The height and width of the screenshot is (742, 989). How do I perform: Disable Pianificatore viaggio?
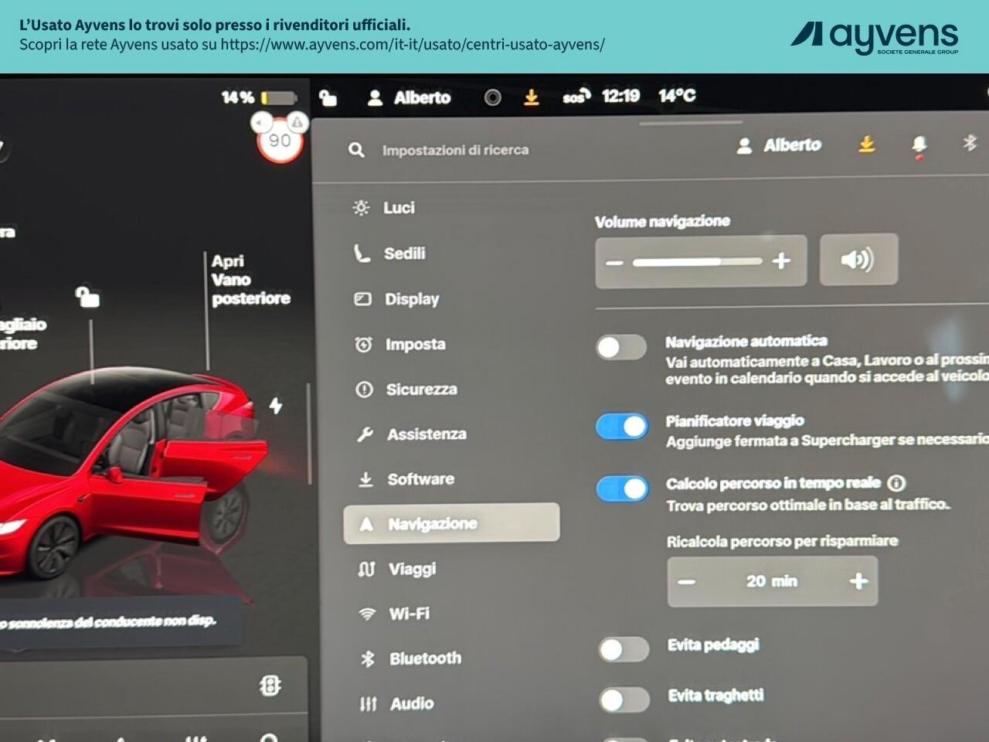(x=622, y=426)
